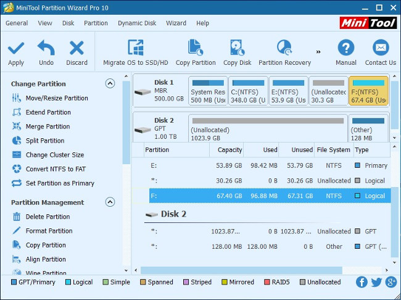401x300 pixels.
Task: Select the E: partition row in table
Action: pos(259,165)
